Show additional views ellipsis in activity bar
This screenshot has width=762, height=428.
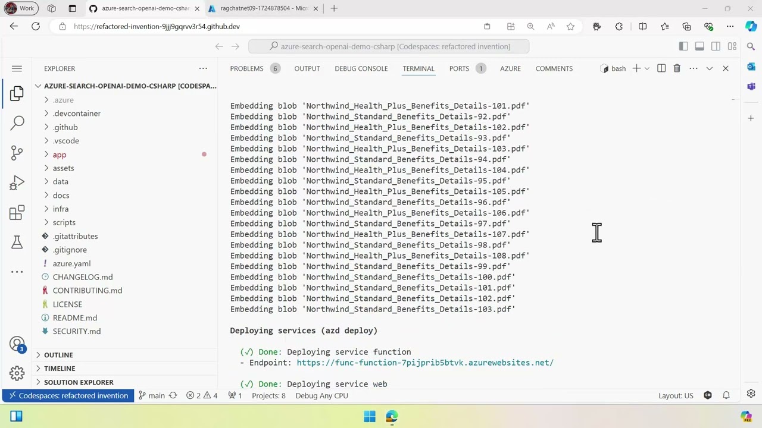(17, 272)
